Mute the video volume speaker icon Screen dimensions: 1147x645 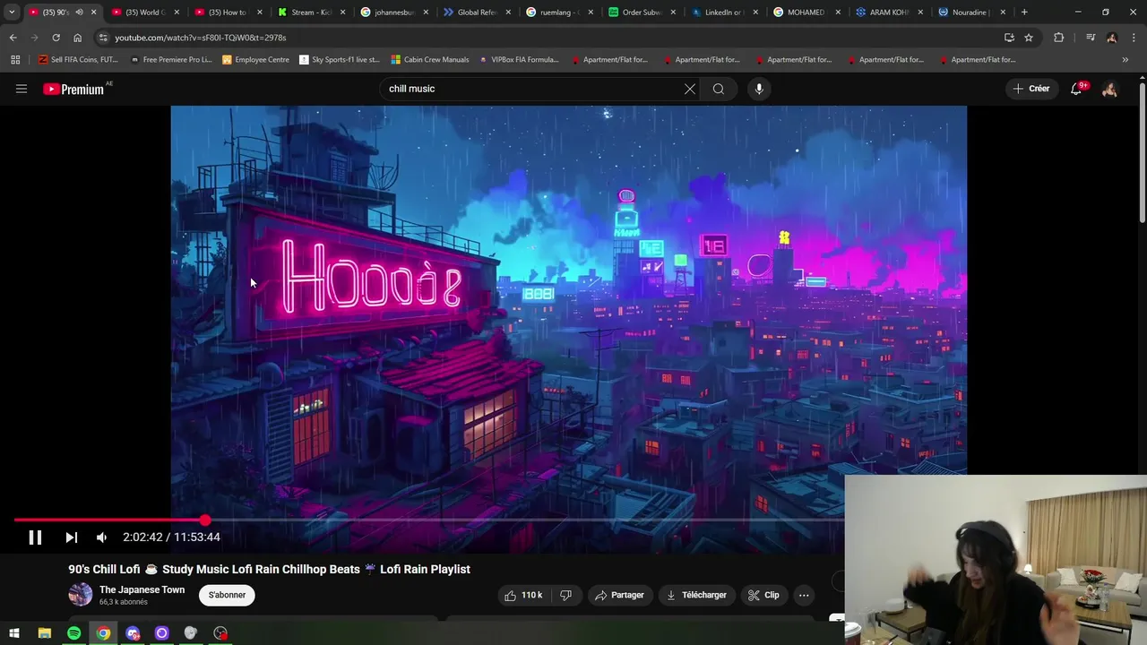101,537
